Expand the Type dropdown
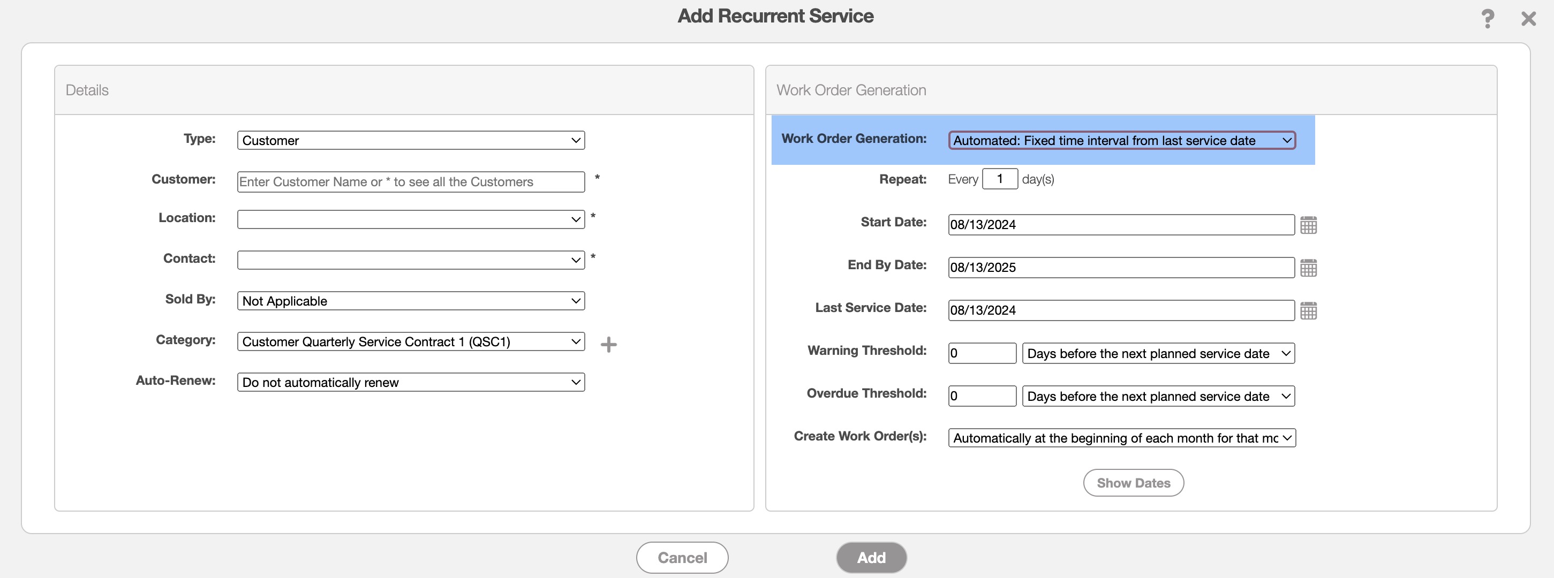 410,140
